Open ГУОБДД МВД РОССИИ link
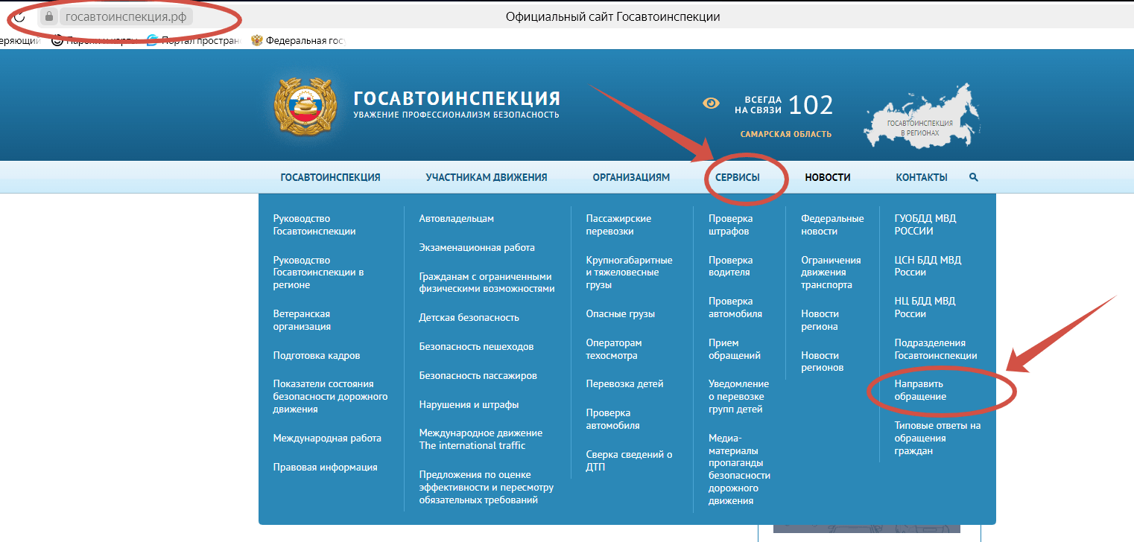This screenshot has height=542, width=1134. (925, 225)
